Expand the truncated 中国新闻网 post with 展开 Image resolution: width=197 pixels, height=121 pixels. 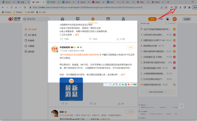123,75
